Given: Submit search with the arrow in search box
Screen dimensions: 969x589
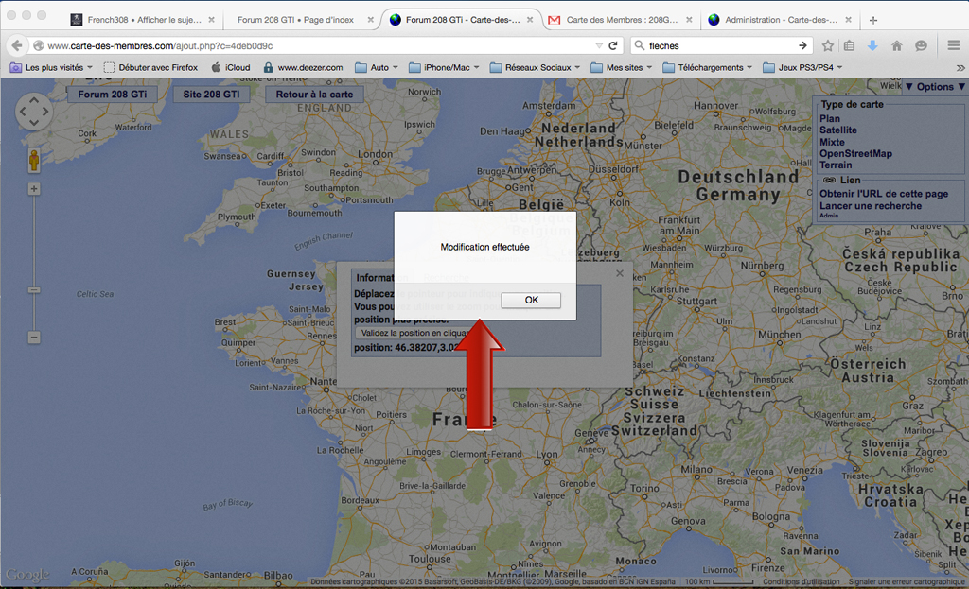Looking at the screenshot, I should tap(802, 45).
